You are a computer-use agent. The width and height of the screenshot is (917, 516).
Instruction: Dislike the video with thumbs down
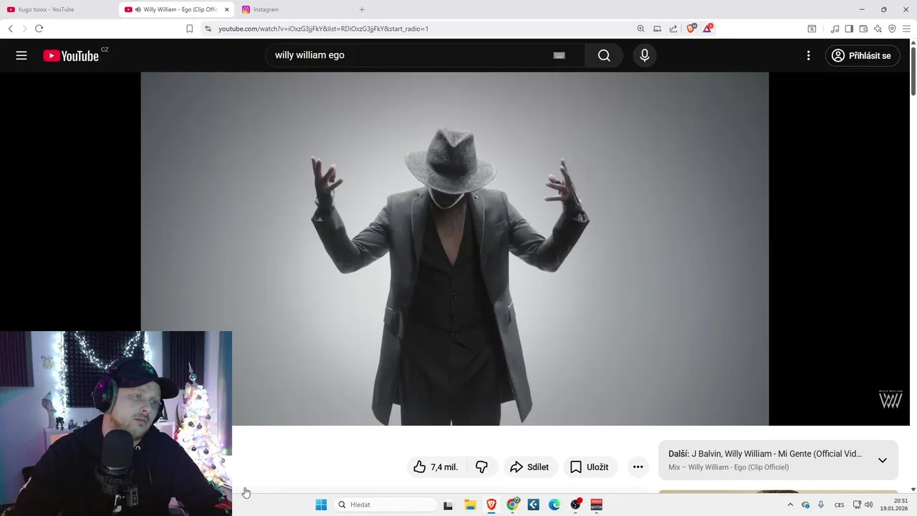click(481, 467)
